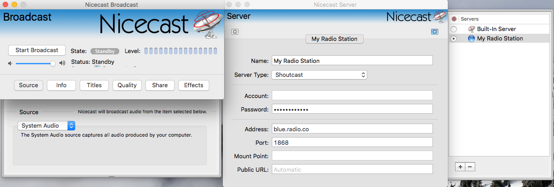The image size is (554, 187).
Task: Click the Public URL Automatic field
Action: click(x=352, y=169)
